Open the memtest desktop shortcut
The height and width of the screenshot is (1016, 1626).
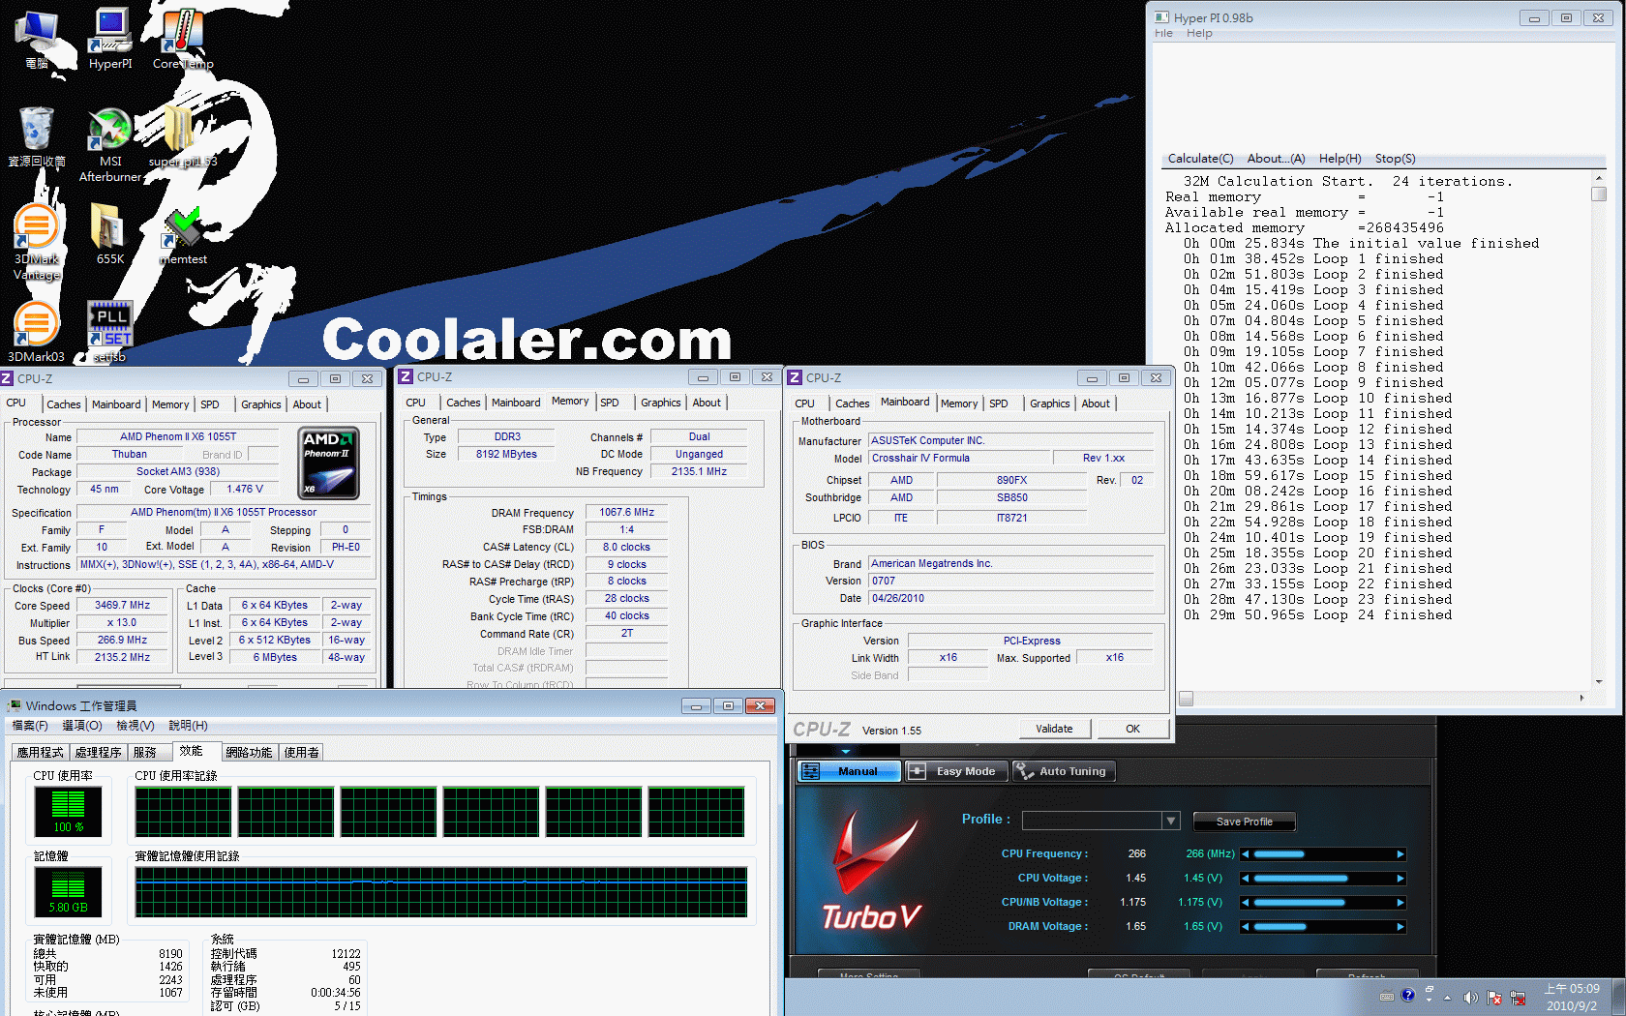point(182,232)
